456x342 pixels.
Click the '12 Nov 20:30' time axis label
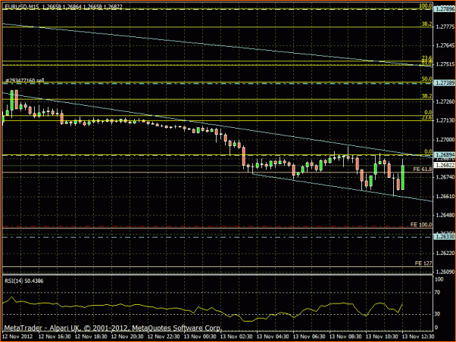127,337
